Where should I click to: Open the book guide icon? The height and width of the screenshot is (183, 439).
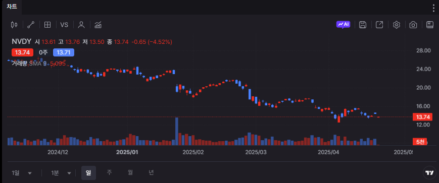pyautogui.click(x=430, y=25)
